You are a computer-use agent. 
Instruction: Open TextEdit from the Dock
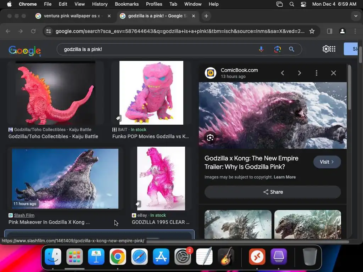tap(204, 256)
